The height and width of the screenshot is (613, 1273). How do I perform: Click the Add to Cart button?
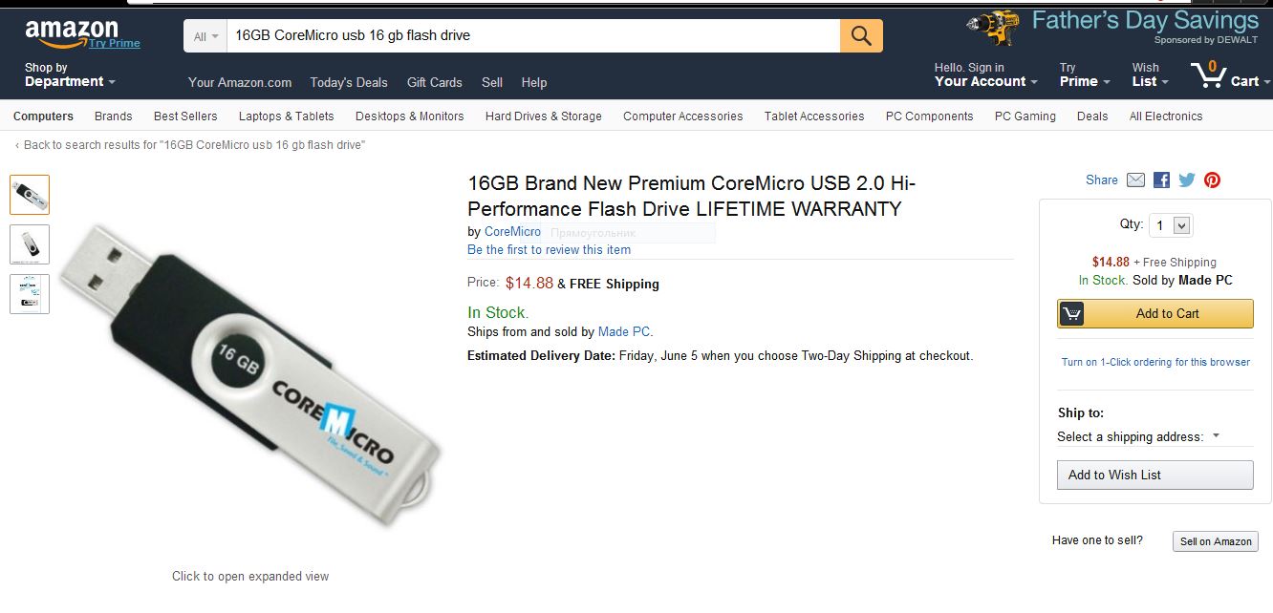click(1154, 313)
